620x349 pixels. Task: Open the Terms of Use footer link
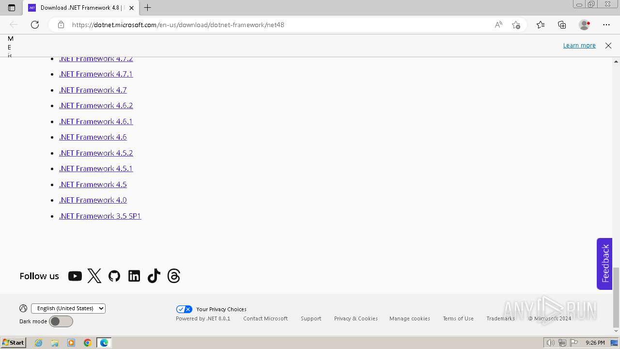tap(458, 318)
